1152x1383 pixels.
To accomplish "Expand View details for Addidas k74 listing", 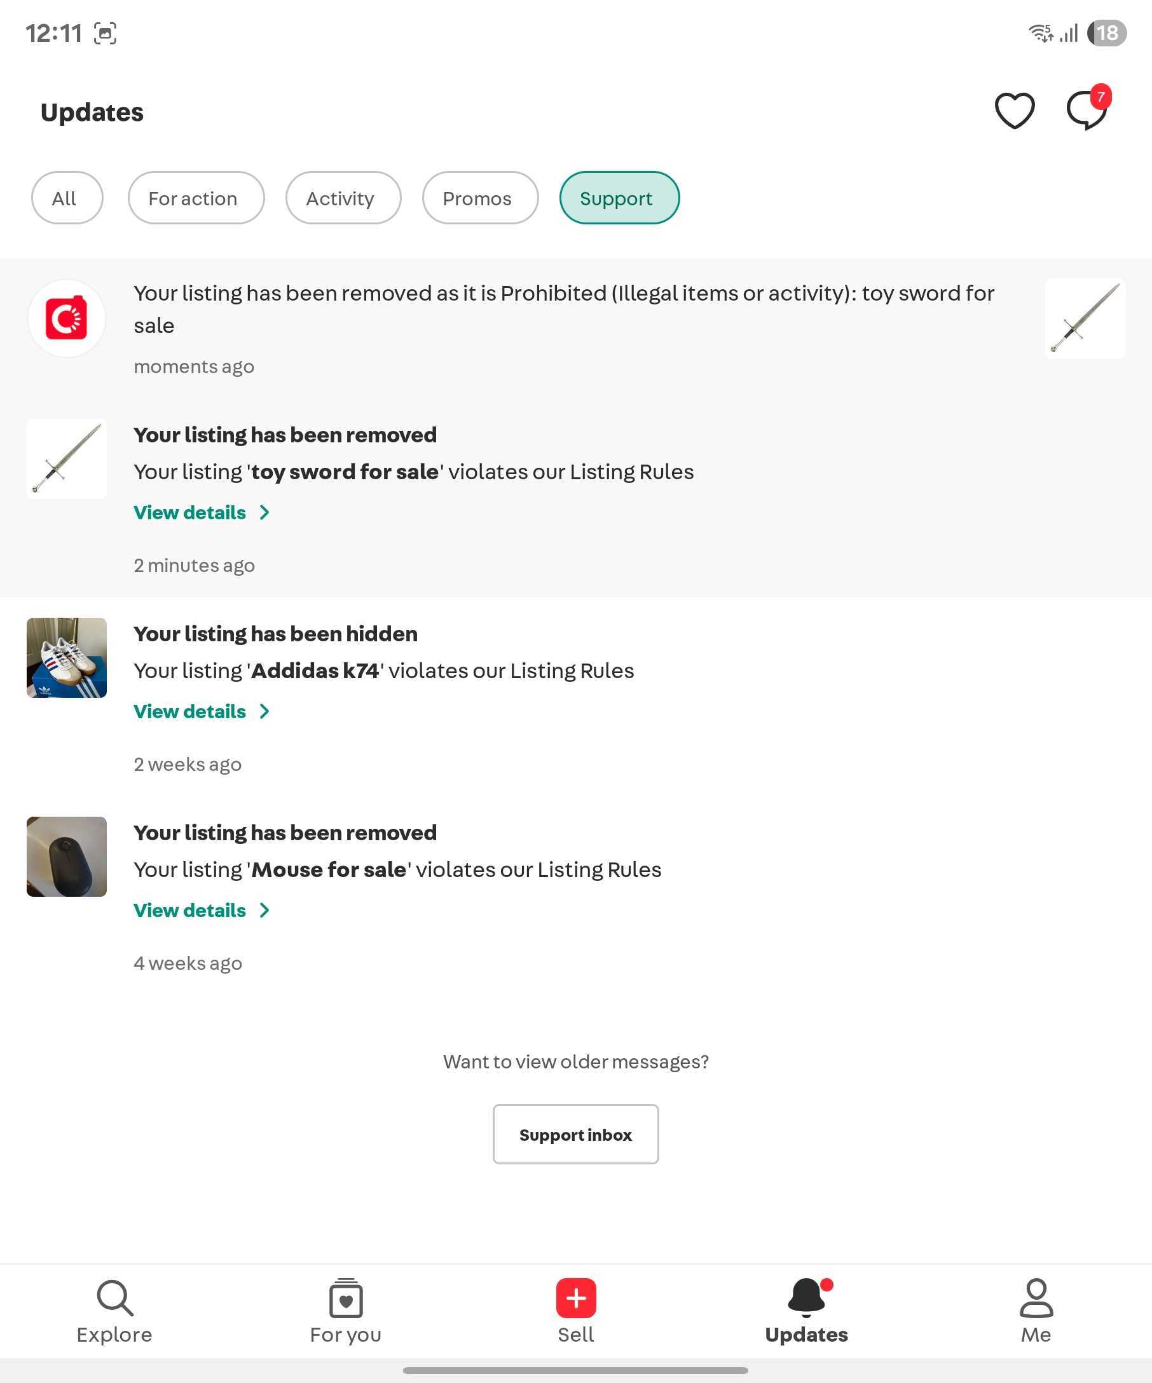I will (202, 711).
